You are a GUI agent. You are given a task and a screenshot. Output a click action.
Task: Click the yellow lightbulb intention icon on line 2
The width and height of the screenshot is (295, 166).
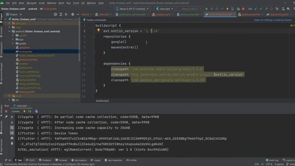coord(98,30)
